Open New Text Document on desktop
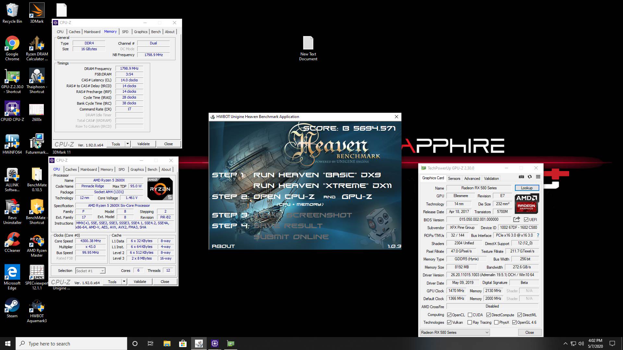623x350 pixels. (308, 48)
